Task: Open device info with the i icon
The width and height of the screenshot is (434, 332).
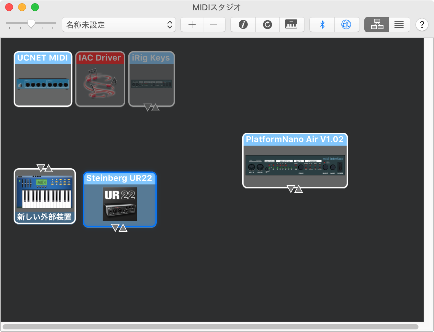Action: pyautogui.click(x=243, y=25)
